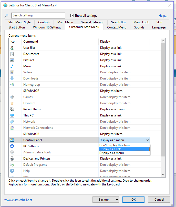
Task: Click the Cancel button
Action: click(x=159, y=200)
